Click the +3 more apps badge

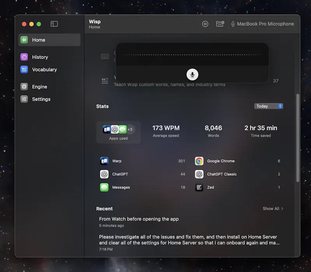coord(130,129)
